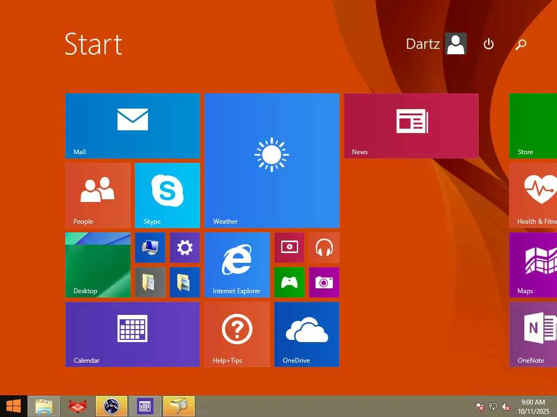
Task: Click the magnifier folder taskbar icon
Action: point(178,406)
